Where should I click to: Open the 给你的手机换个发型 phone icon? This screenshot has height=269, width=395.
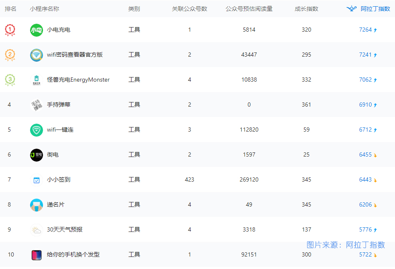point(36,255)
